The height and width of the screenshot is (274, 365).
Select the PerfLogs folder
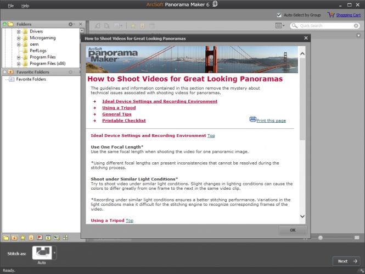[38, 51]
